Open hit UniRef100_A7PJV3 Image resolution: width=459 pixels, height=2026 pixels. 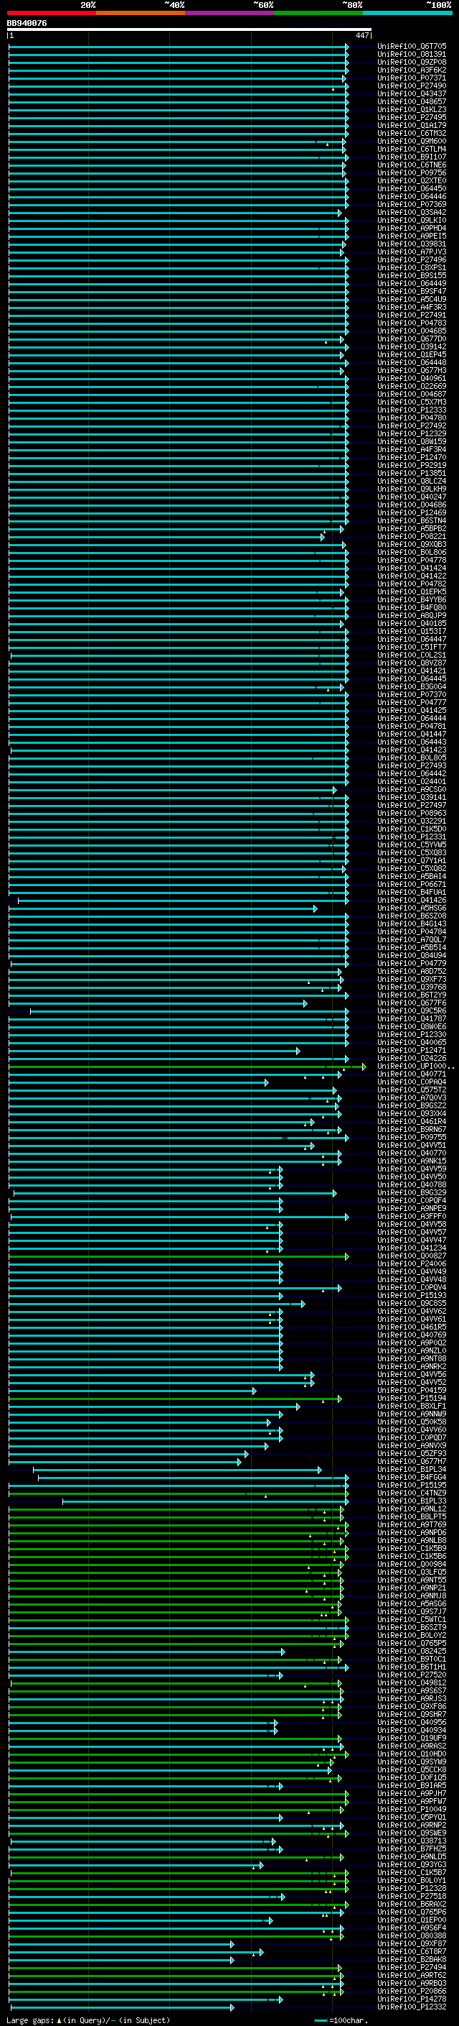[x=412, y=252]
